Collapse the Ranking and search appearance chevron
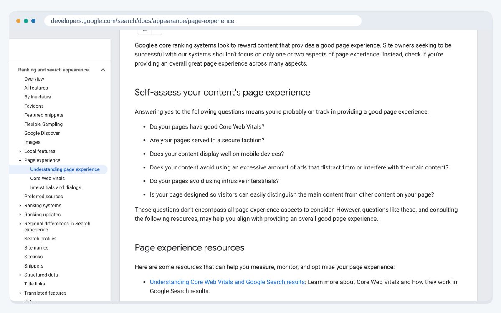The height and width of the screenshot is (313, 501). 103,70
